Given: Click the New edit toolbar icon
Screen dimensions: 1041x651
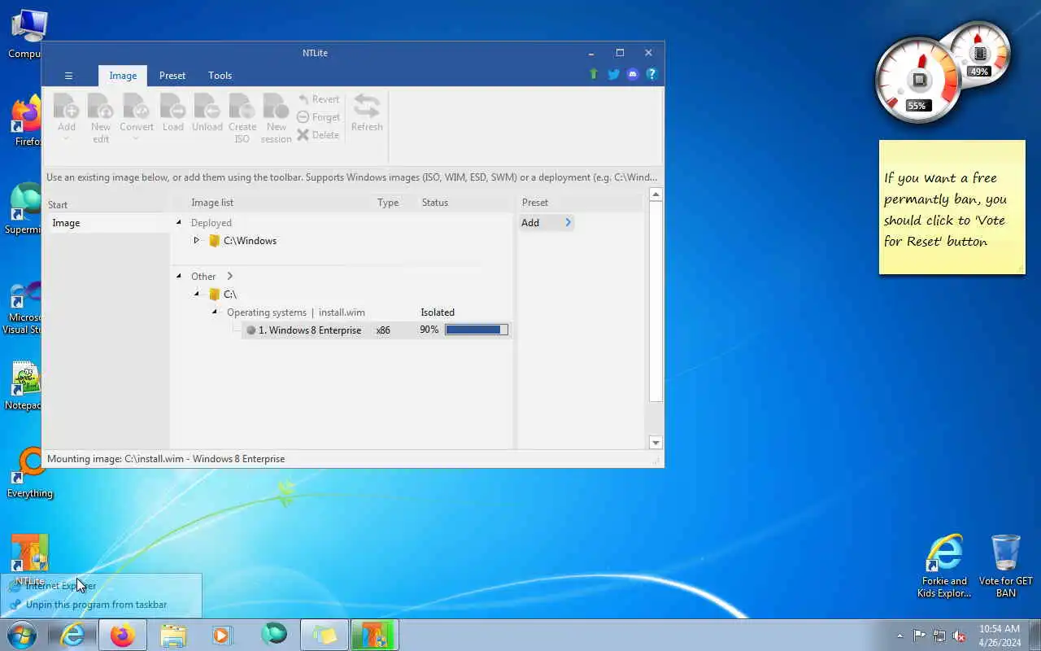Looking at the screenshot, I should [101, 118].
